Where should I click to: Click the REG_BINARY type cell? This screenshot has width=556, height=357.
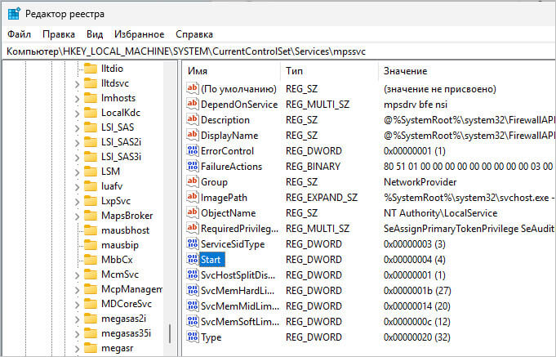[313, 167]
